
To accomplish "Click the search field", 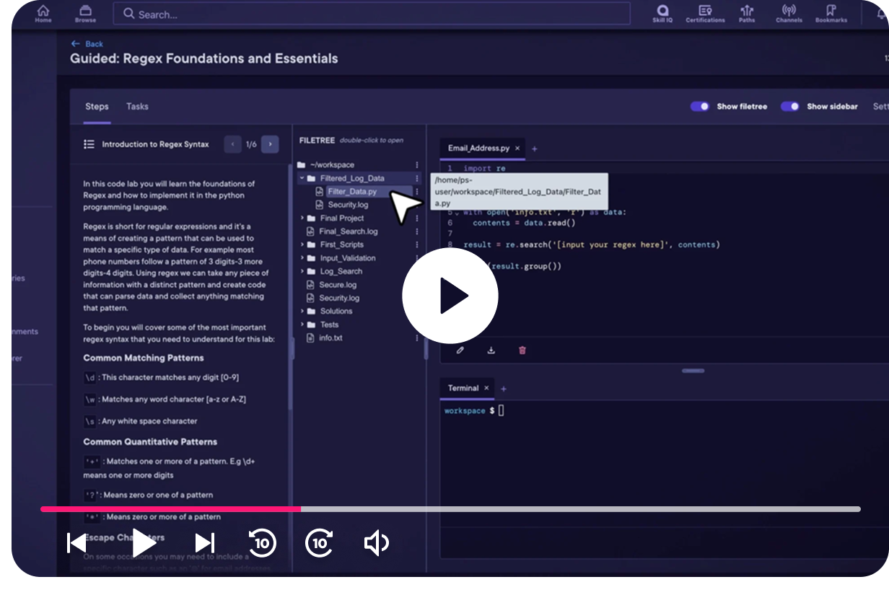I will click(372, 14).
